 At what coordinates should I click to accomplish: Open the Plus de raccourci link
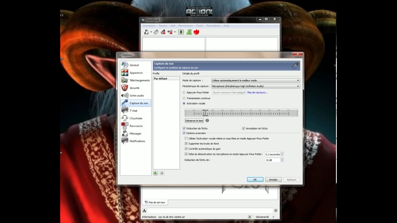click(x=257, y=92)
